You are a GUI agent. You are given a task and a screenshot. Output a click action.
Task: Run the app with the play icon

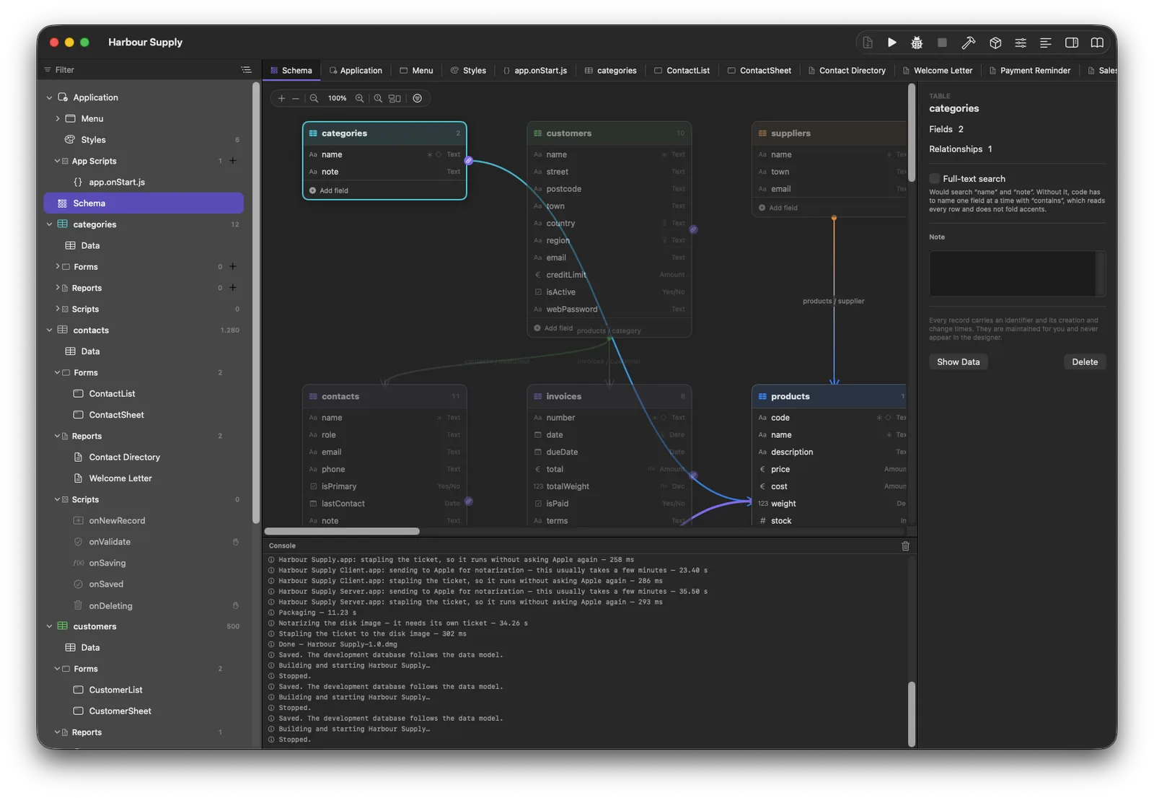pos(892,43)
